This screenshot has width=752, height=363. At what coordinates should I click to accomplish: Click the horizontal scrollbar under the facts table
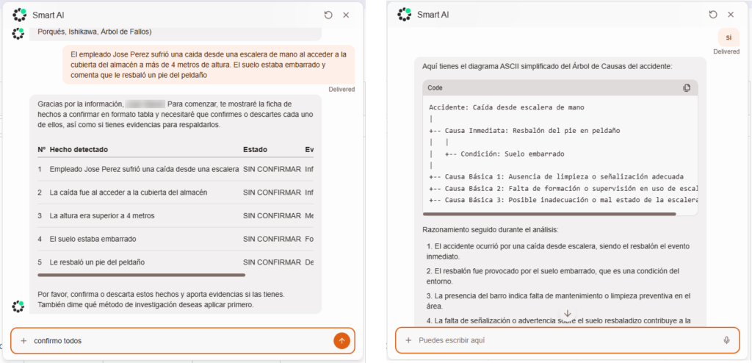(142, 275)
